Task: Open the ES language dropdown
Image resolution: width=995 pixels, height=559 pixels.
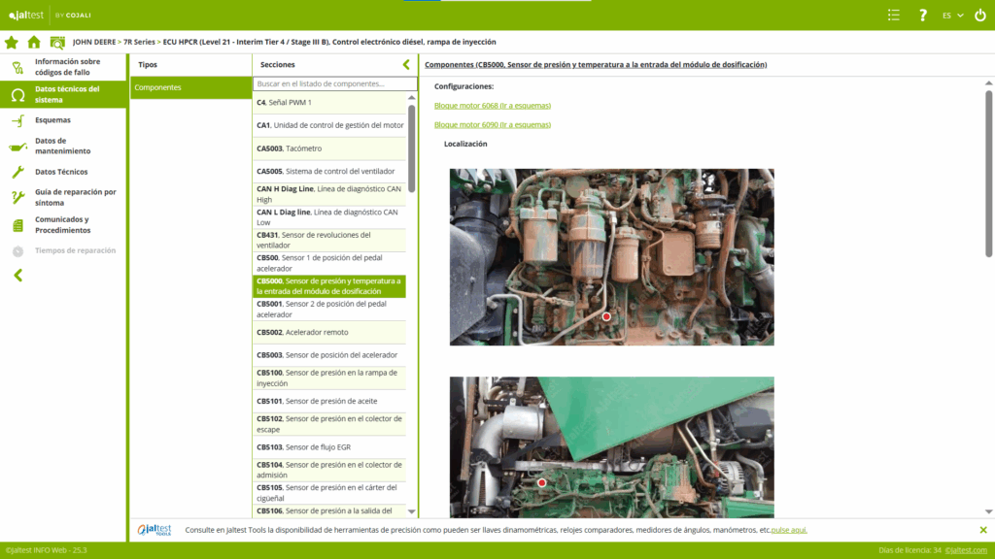Action: tap(952, 16)
